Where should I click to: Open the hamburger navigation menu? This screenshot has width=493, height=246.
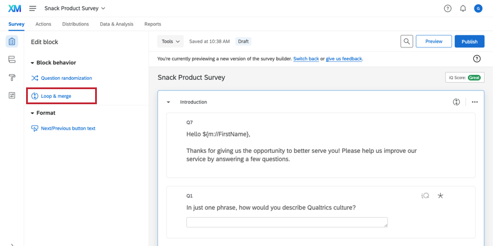tap(32, 8)
